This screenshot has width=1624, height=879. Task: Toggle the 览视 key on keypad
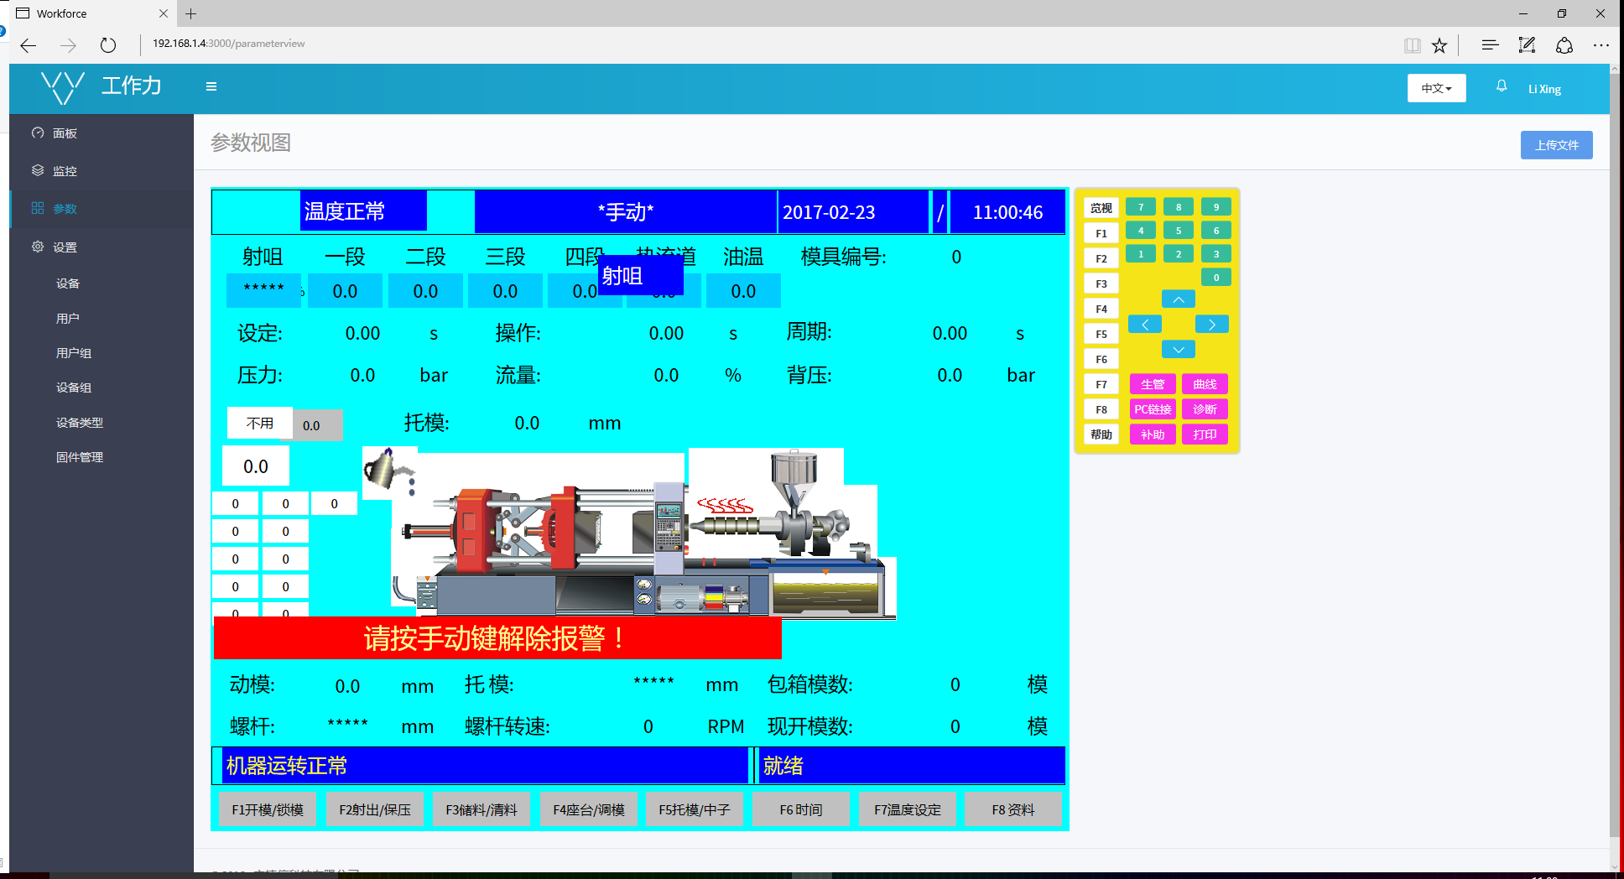point(1101,207)
